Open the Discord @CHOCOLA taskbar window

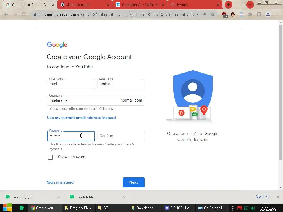click(179, 208)
